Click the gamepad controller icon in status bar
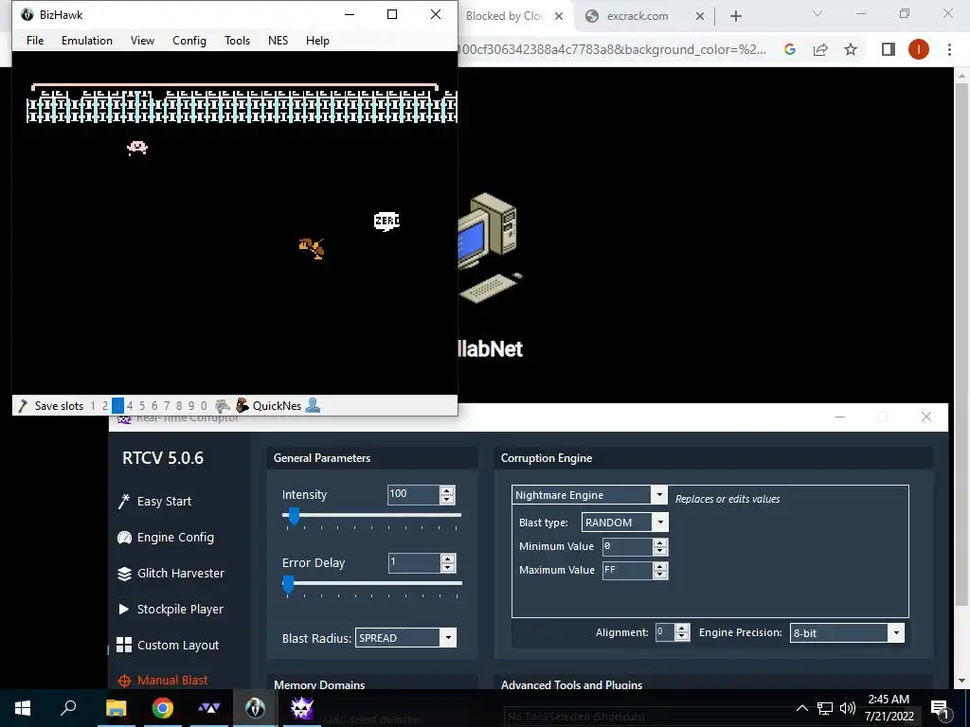This screenshot has height=727, width=970. (223, 406)
